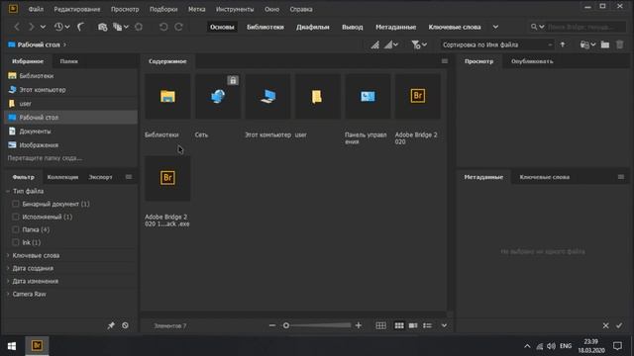Go back using the left arrow

click(17, 27)
